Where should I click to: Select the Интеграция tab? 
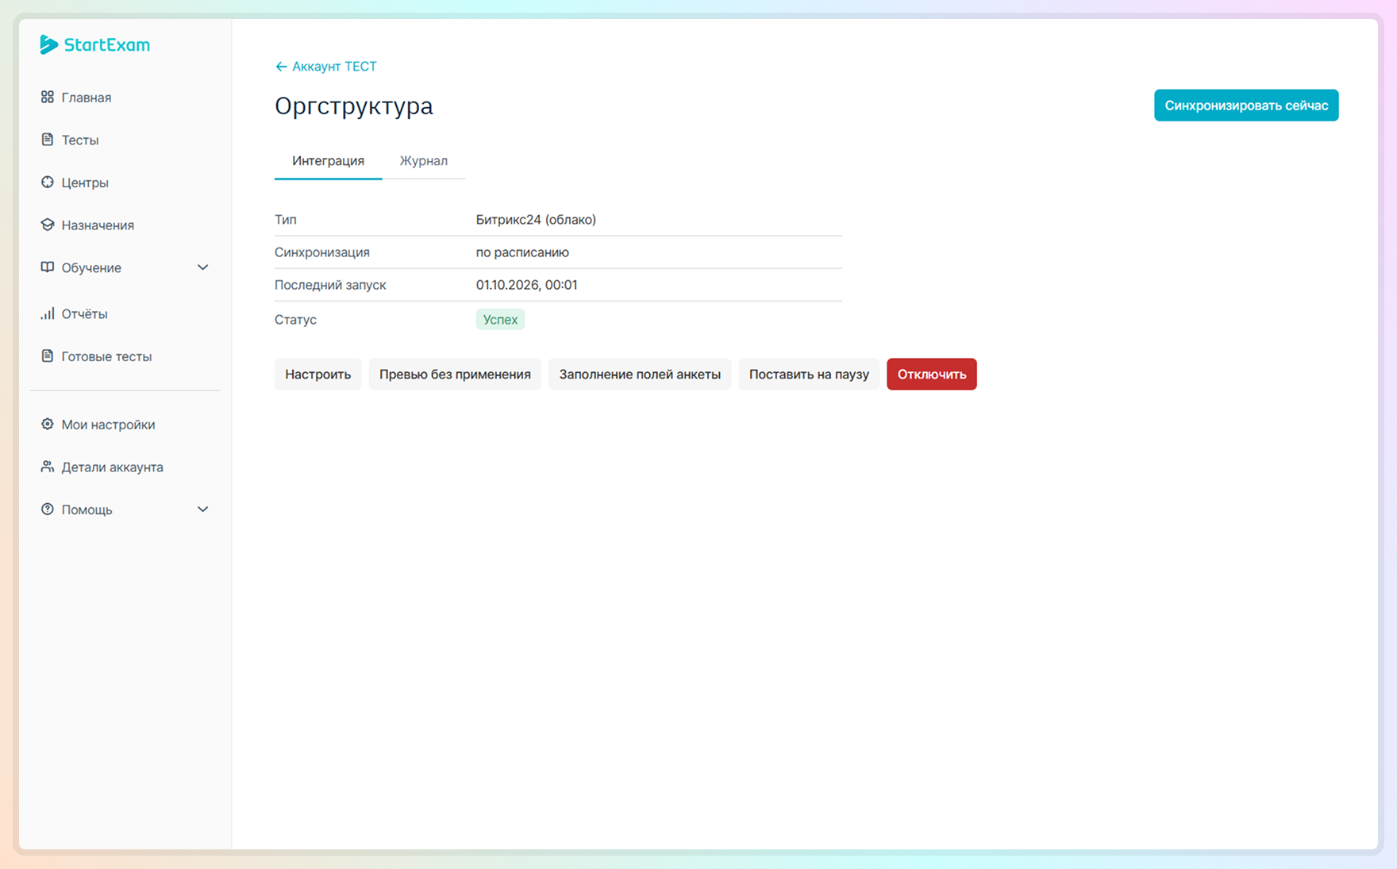328,161
